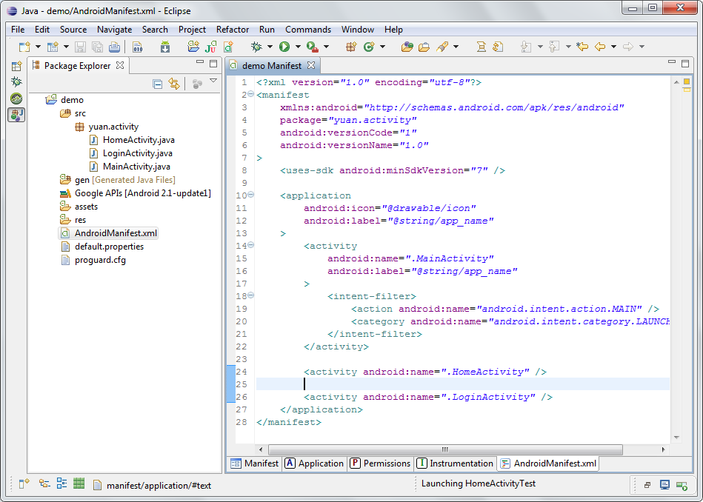
Task: Click the New Java Package icon
Action: point(351,47)
